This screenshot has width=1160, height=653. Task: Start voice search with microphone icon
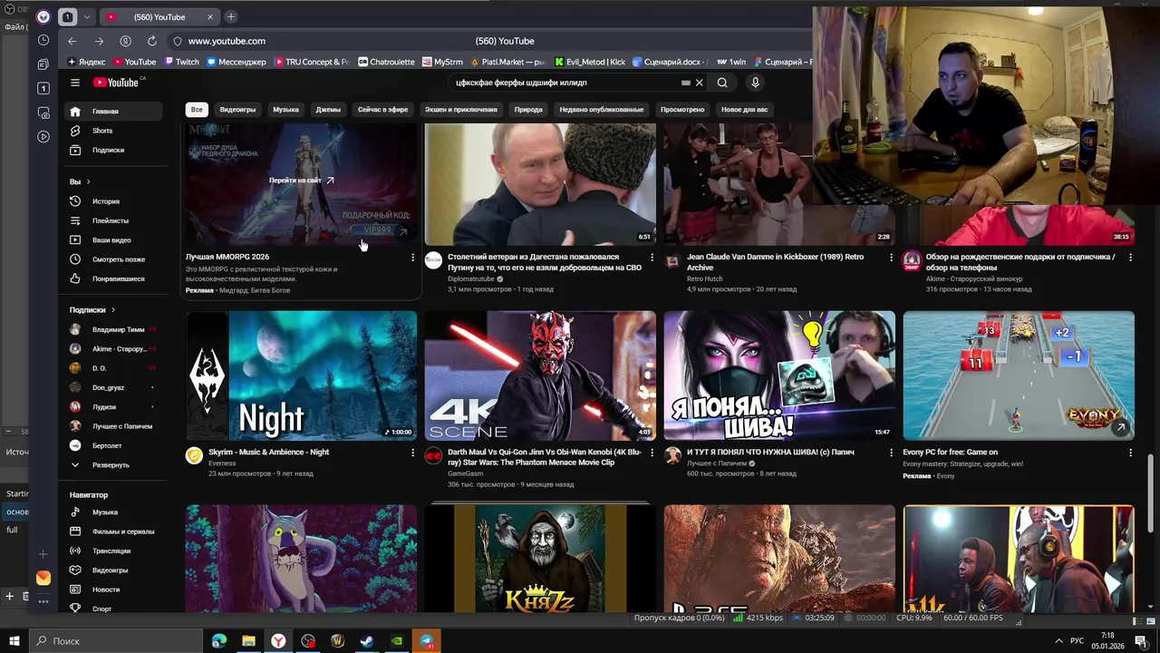(x=755, y=83)
